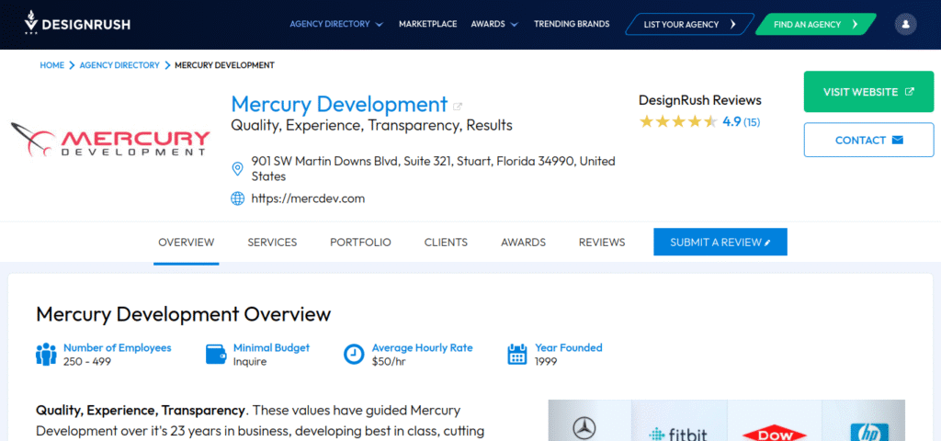Image resolution: width=941 pixels, height=441 pixels.
Task: Open the user profile account icon
Action: coord(905,24)
